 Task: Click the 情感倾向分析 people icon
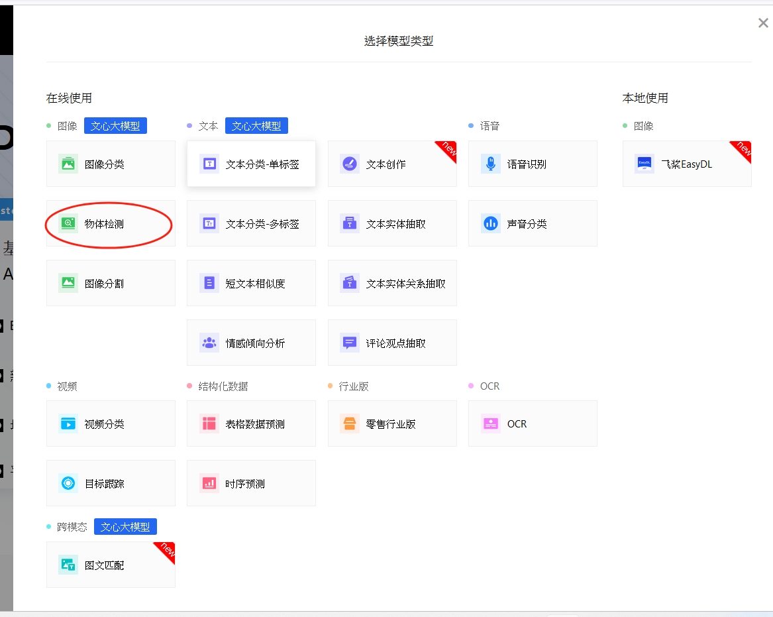pyautogui.click(x=209, y=343)
